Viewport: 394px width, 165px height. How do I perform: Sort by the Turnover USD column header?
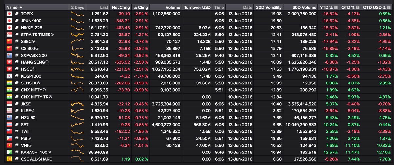(x=198, y=7)
